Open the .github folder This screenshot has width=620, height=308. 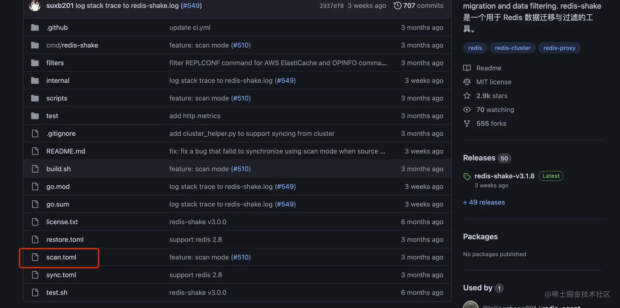click(57, 27)
